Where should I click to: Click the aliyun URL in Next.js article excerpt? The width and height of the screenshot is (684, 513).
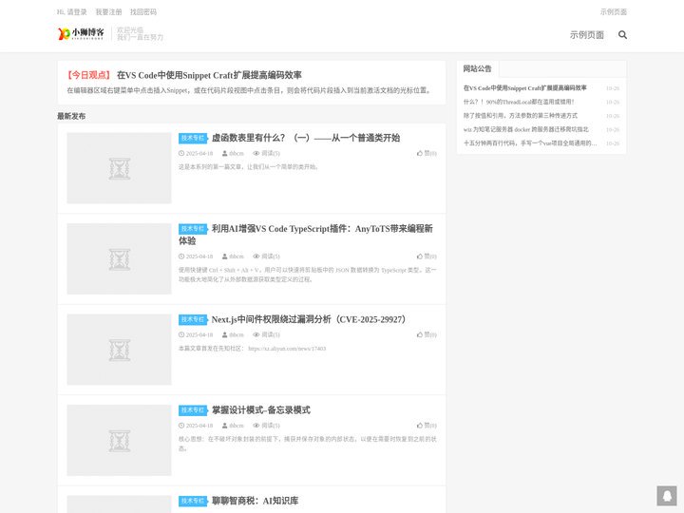click(287, 349)
